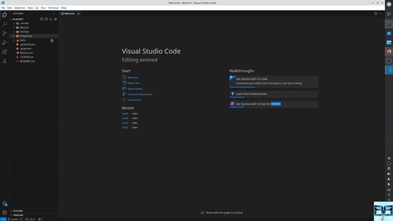Viewport: 393px width, 221px height.
Task: Open the View menu
Action: point(30,8)
